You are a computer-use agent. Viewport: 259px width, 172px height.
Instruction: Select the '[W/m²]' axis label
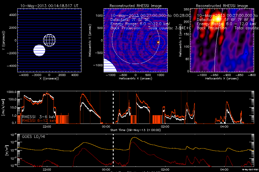tap(7, 150)
